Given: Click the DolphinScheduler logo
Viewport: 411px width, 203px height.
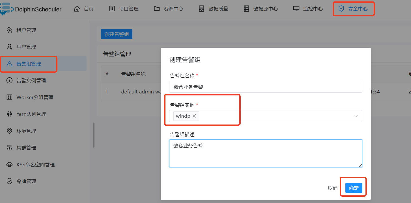Looking at the screenshot, I should click(x=31, y=9).
